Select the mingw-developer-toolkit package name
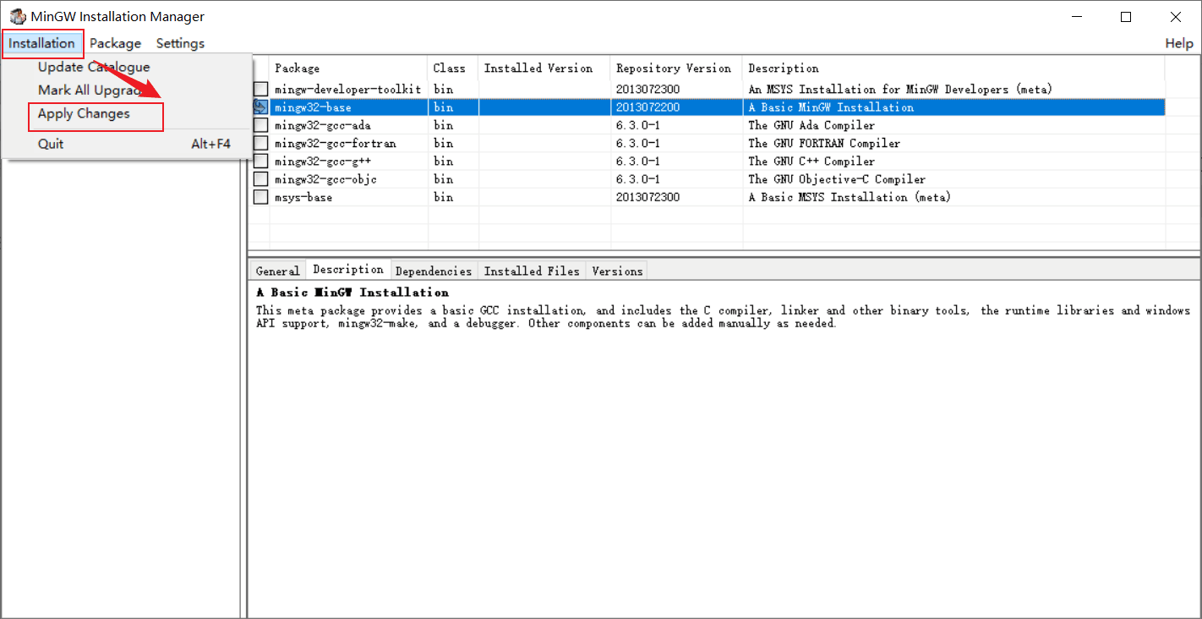This screenshot has width=1202, height=619. pos(347,89)
